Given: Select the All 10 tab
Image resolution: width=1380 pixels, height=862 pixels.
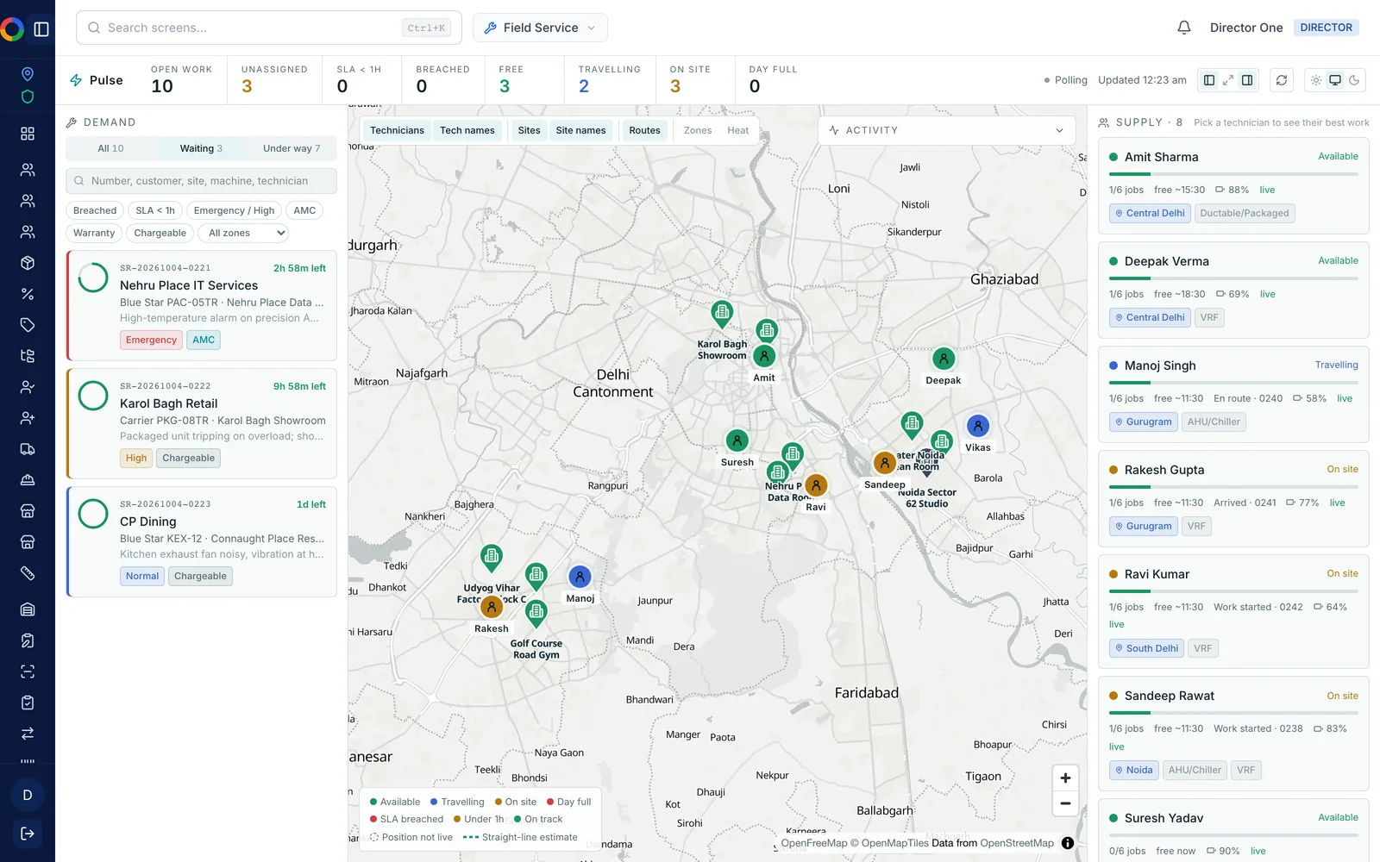Looking at the screenshot, I should click(110, 148).
